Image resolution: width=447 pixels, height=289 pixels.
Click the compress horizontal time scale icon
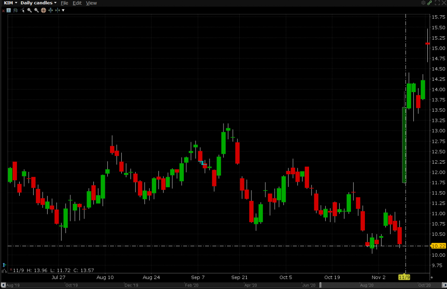coord(58,10)
